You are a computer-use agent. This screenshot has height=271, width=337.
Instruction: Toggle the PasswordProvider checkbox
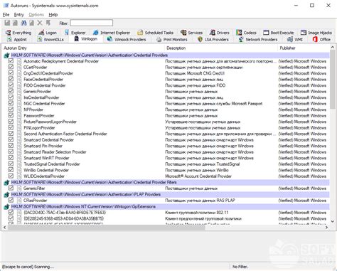(11, 115)
